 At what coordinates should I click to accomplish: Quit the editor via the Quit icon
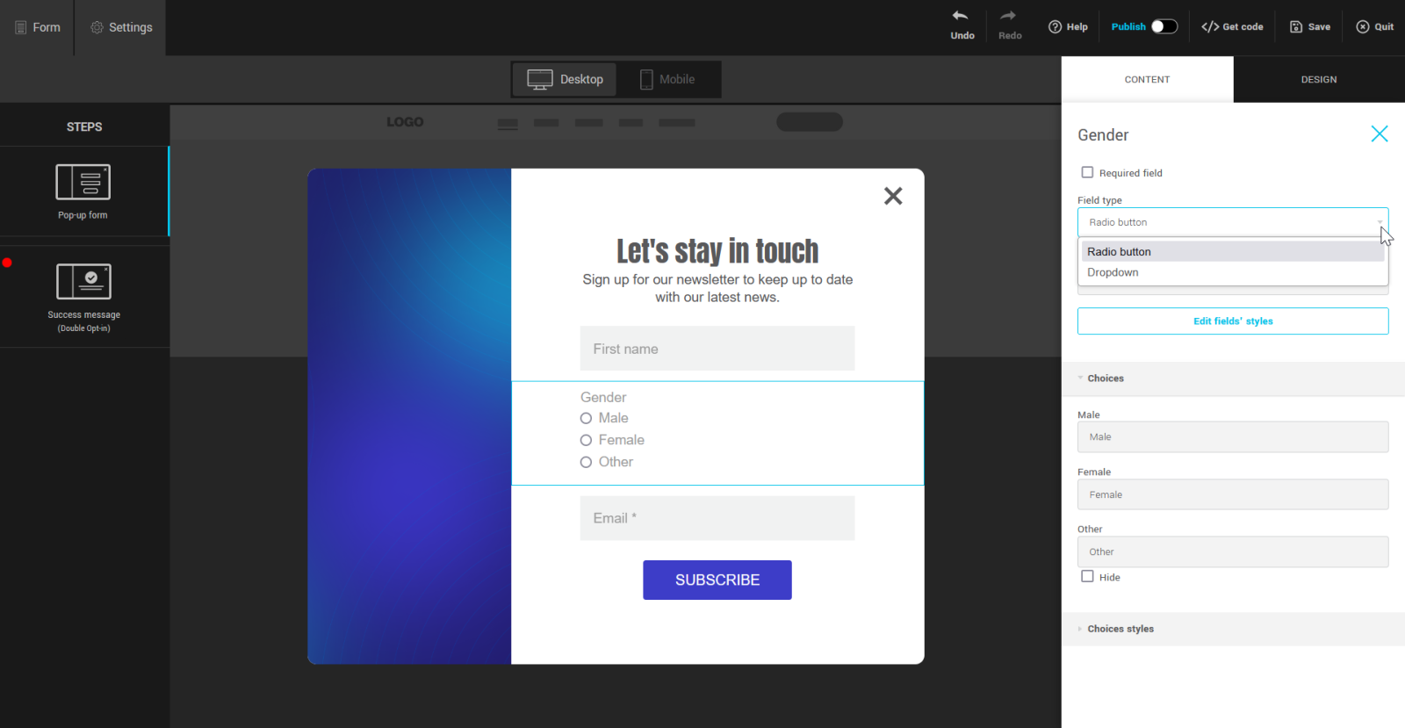1363,27
